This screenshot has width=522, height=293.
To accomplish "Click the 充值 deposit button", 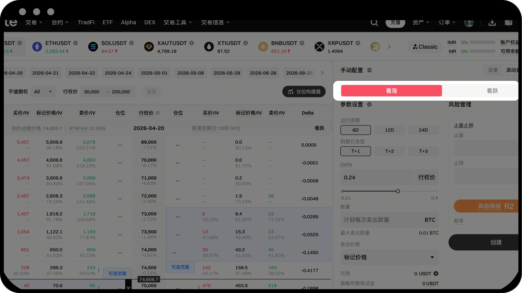I will tap(395, 23).
